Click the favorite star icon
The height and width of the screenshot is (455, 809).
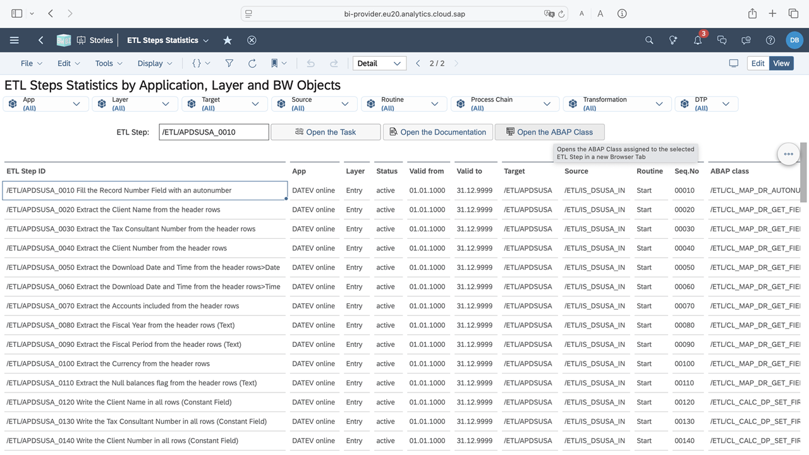pos(228,40)
